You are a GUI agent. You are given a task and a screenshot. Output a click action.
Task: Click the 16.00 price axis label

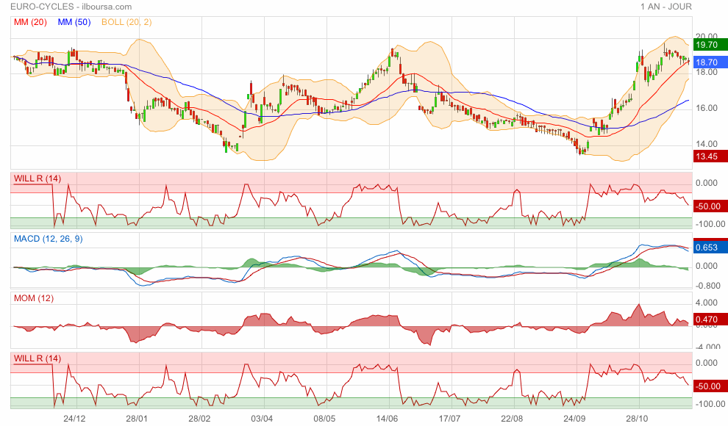[706, 107]
